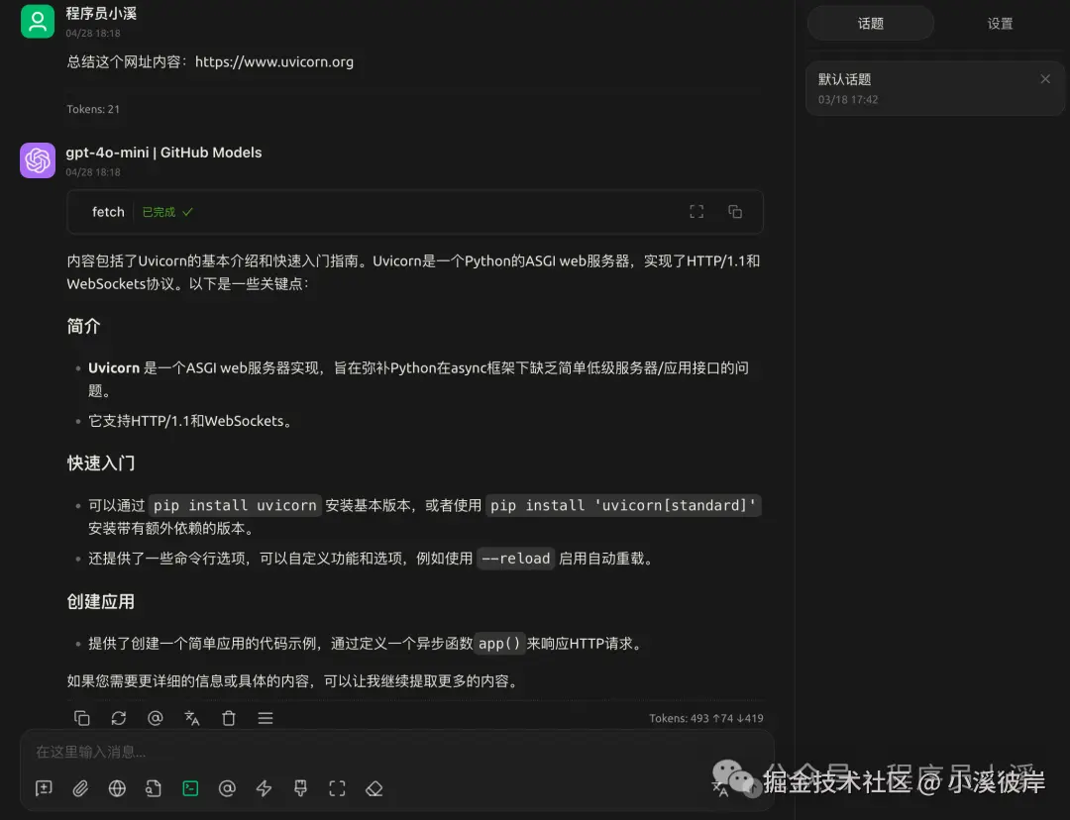1070x820 pixels.
Task: Click the topic date 03/18 17:42
Action: (x=848, y=100)
